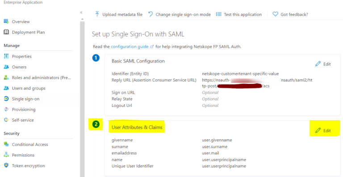
Task: Open the Provisioning page
Action: 24,109
